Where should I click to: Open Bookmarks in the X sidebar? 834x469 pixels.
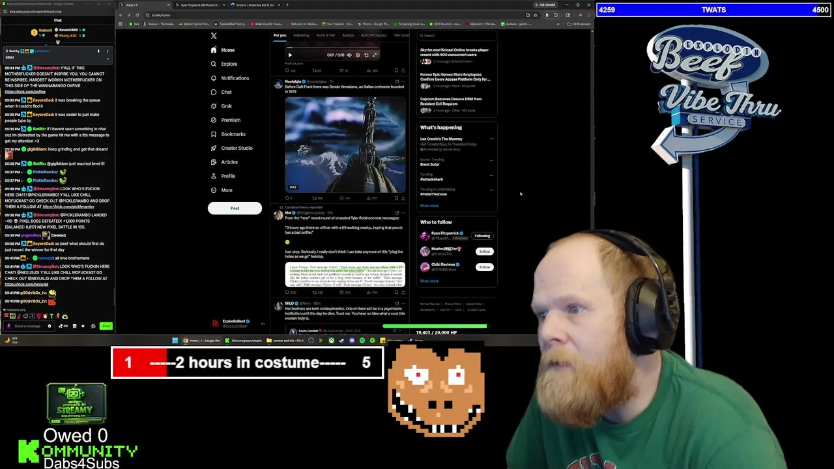pos(228,134)
